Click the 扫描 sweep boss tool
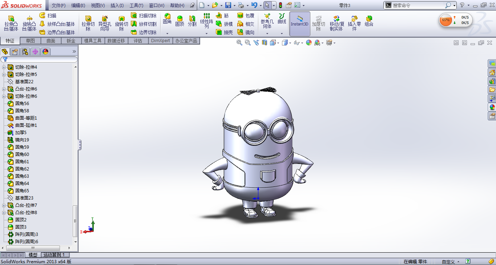The width and height of the screenshot is (496, 265). coord(48,16)
